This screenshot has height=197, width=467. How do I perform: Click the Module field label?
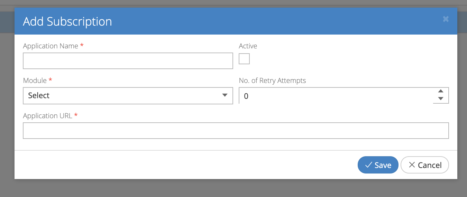tap(35, 81)
